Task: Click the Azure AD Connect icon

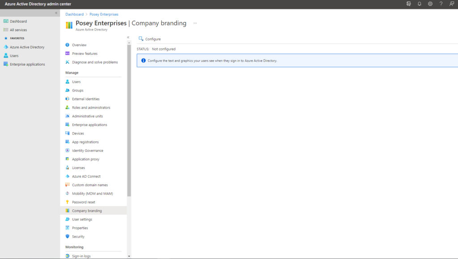Action: pyautogui.click(x=68, y=176)
